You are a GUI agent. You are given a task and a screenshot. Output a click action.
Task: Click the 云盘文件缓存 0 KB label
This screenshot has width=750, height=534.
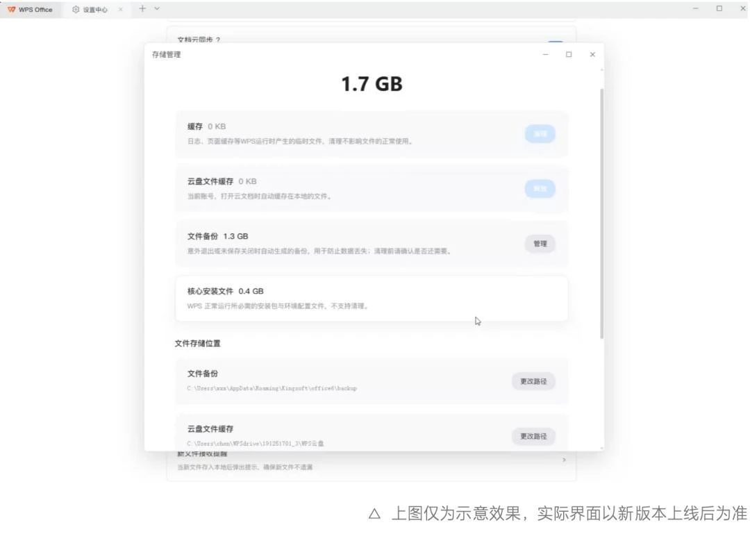click(x=222, y=181)
